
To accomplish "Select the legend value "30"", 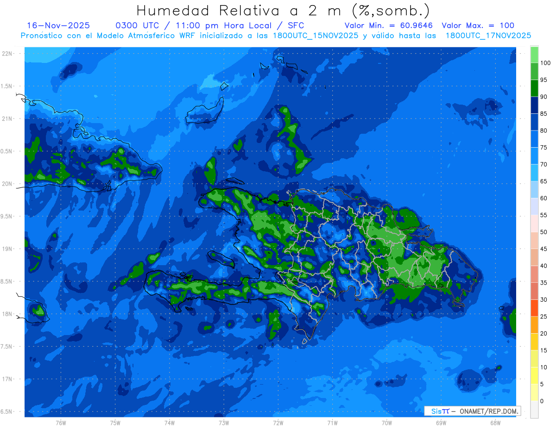I will tap(543, 299).
